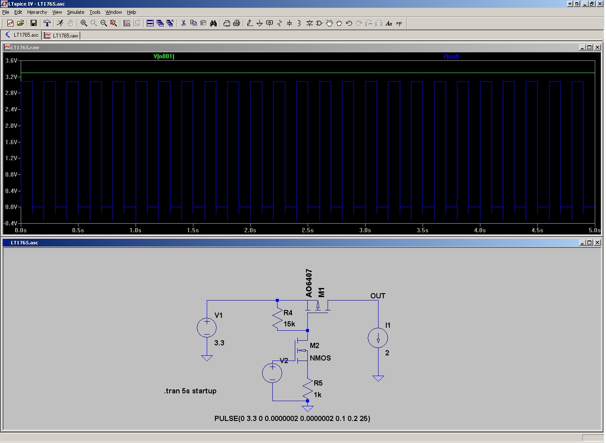Click the R5 1k resistor symbol

308,389
